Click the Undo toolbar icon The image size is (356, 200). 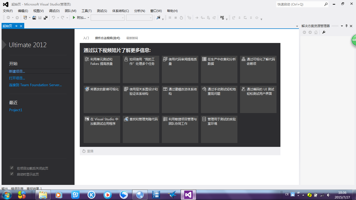pos(53,18)
